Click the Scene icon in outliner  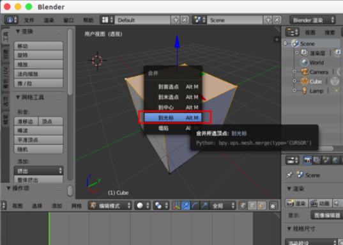[x=295, y=43]
